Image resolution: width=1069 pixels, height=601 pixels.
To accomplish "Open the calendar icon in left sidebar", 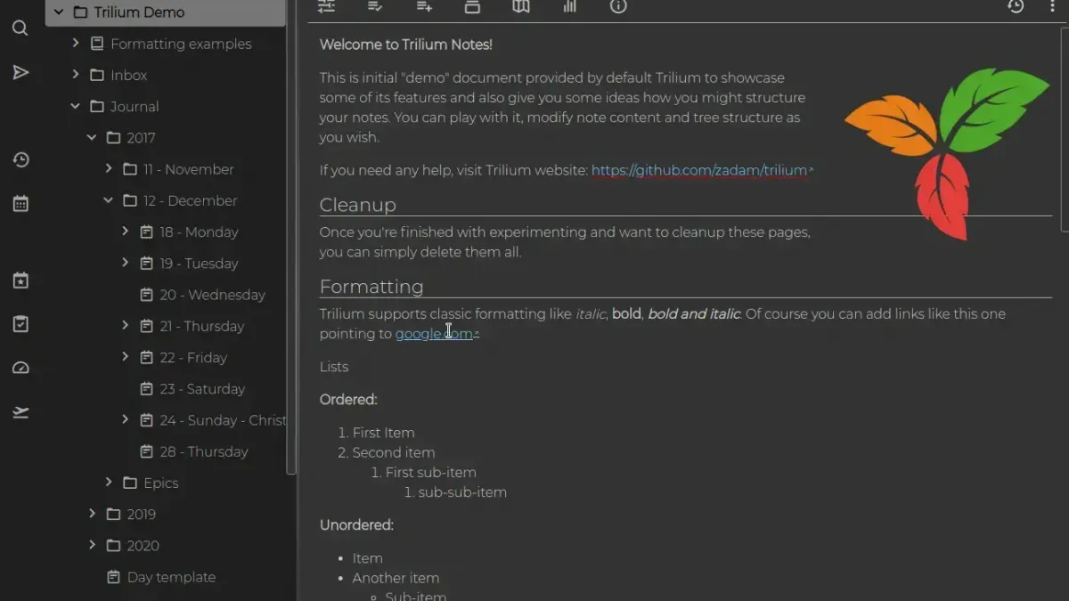I will click(x=20, y=204).
